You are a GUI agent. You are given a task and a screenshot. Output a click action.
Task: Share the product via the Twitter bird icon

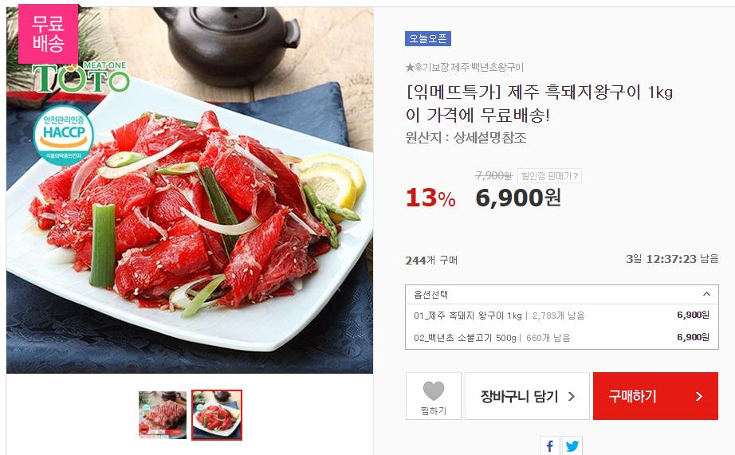click(x=572, y=445)
